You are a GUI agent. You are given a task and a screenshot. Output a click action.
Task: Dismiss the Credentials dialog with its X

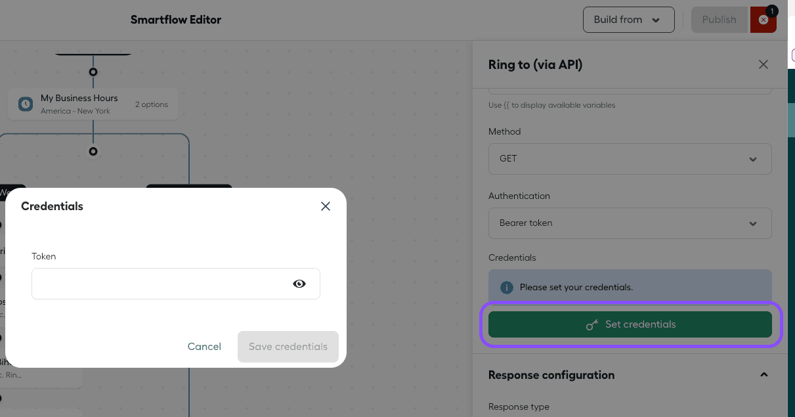pyautogui.click(x=325, y=206)
